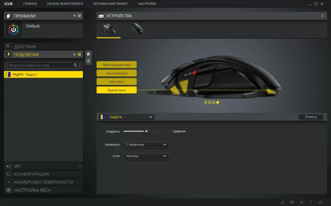Switch to third mouse view dot
Screen dimensions: 331x206
point(214,102)
